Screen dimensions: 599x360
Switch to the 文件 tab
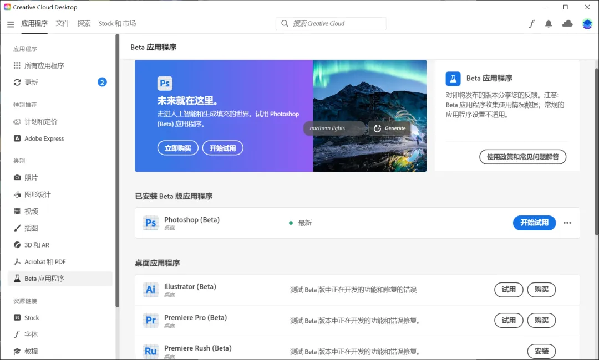(63, 24)
